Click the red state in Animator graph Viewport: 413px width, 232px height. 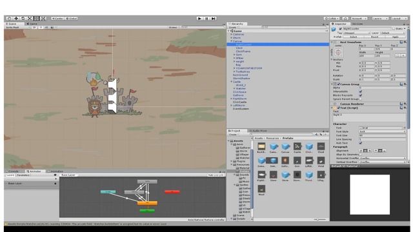tap(172, 192)
